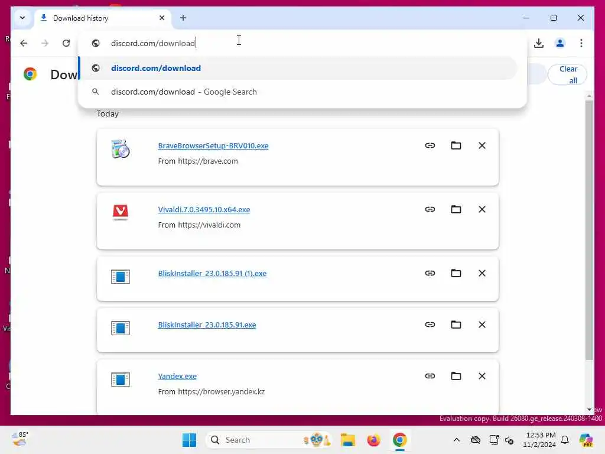
Task: Remove BliskInstaller_23.0.185.91 (1).exe from list
Action: [x=482, y=273]
